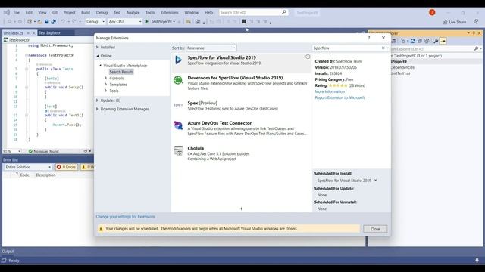Expand the Installed category in Manage Extensions
The width and height of the screenshot is (485, 272).
98,47
